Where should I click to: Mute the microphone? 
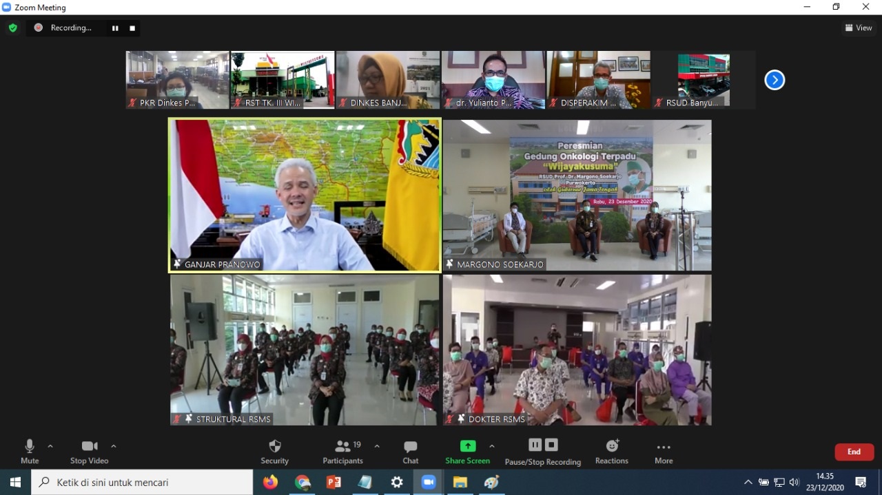(x=30, y=451)
